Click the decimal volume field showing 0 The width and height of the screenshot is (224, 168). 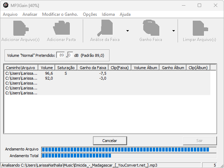tap(70, 55)
